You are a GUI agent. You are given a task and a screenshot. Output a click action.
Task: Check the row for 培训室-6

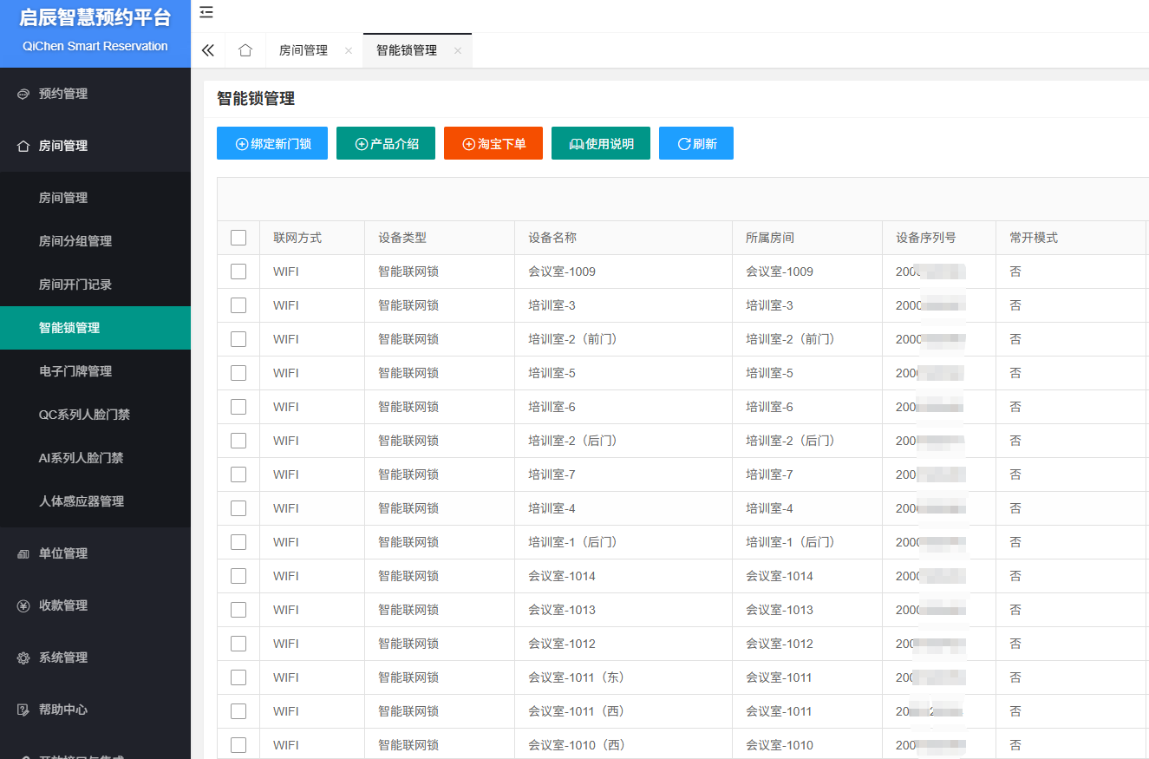(238, 407)
